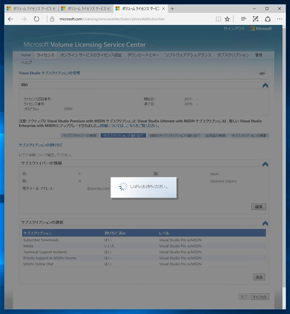290x314 pixels.
Task: Click the browser forward arrow
Action: coord(24,19)
